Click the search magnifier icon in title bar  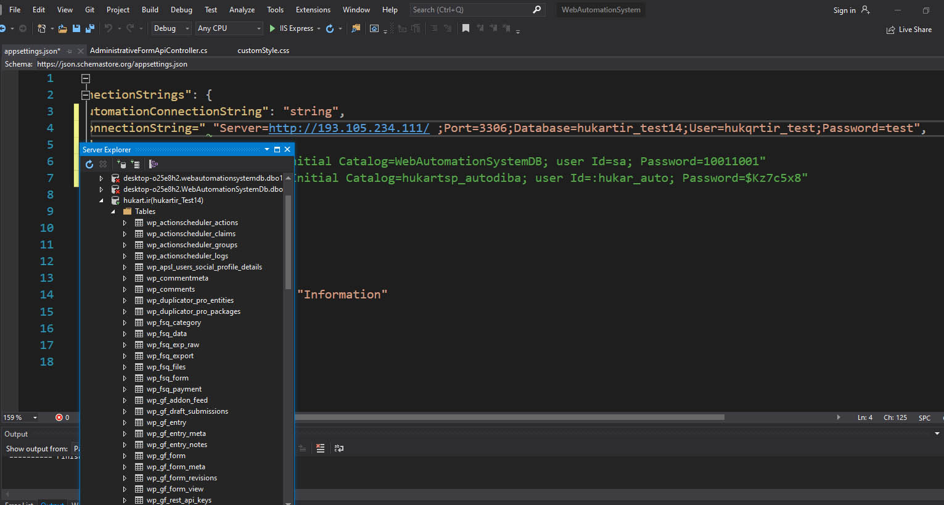(536, 10)
